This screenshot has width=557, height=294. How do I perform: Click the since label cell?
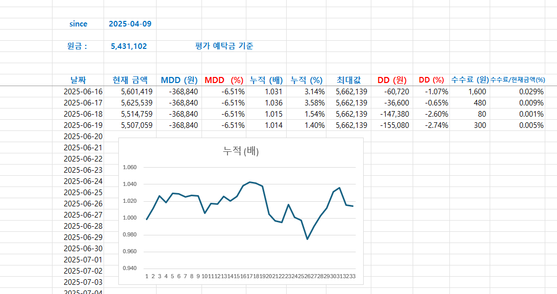(x=78, y=24)
